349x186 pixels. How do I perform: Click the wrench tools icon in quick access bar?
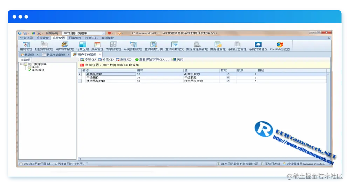(39, 33)
